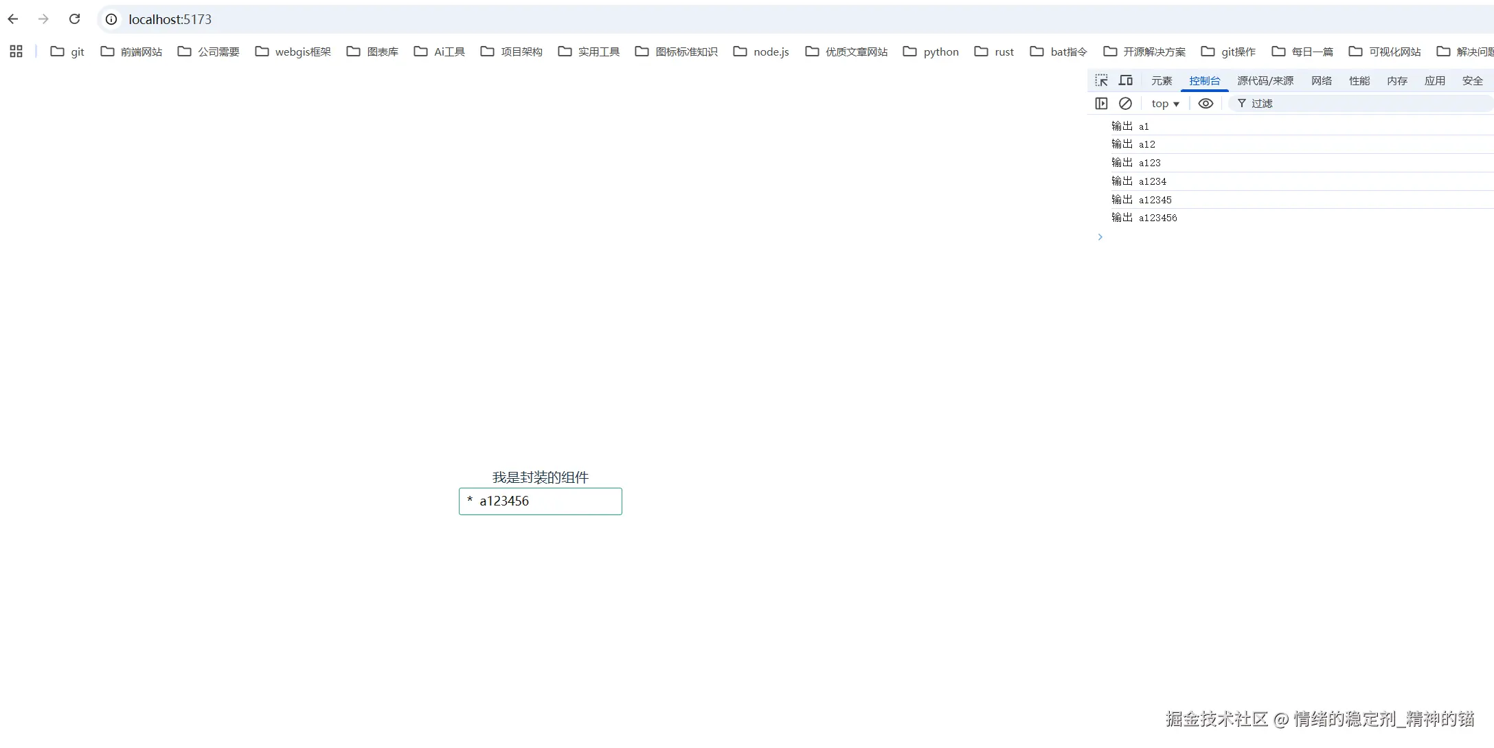Viewport: 1494px width, 748px height.
Task: Open the apps grid icon in bookmarks bar
Action: (x=16, y=52)
